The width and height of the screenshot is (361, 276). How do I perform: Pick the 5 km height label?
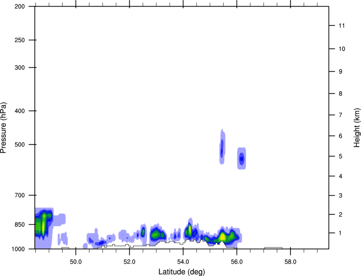click(341, 156)
